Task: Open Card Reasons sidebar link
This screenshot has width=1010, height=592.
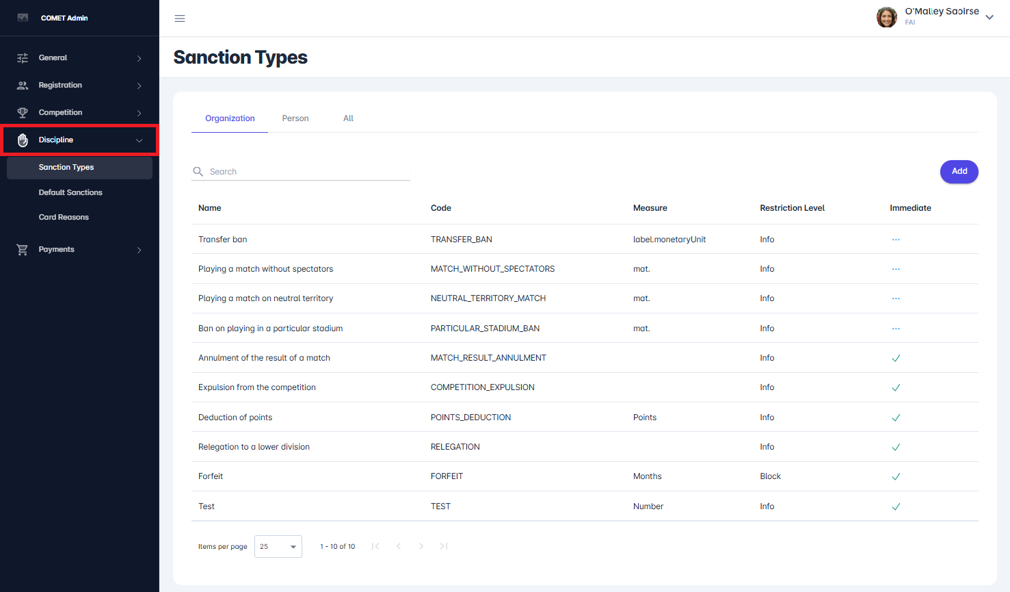Action: pos(64,217)
